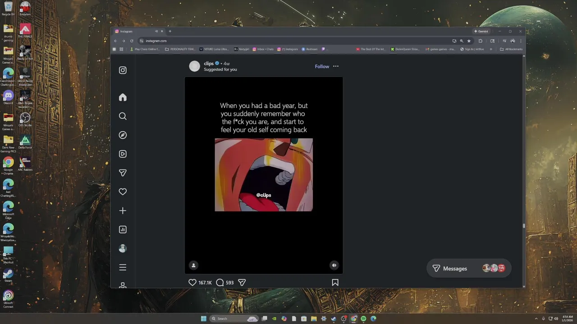This screenshot has height=324, width=577.
Task: Click the Create plus icon
Action: (x=123, y=211)
